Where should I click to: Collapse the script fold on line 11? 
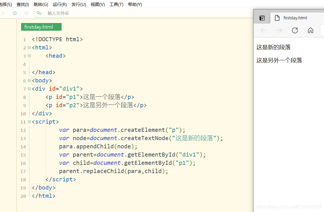coord(29,122)
